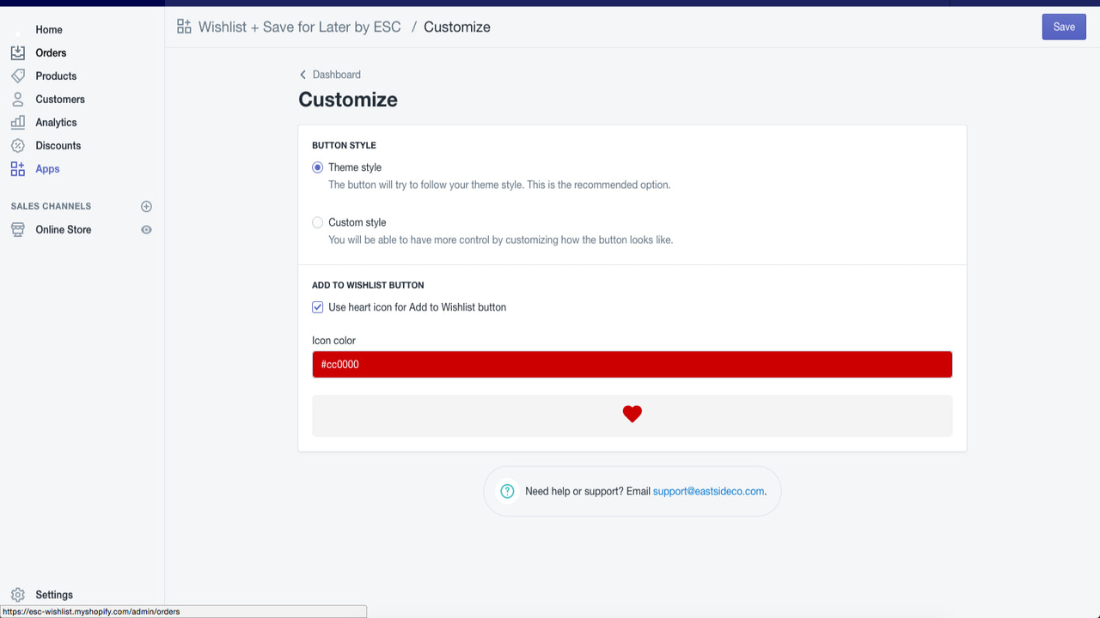This screenshot has width=1100, height=618.
Task: Select the Theme style radio button
Action: [317, 167]
